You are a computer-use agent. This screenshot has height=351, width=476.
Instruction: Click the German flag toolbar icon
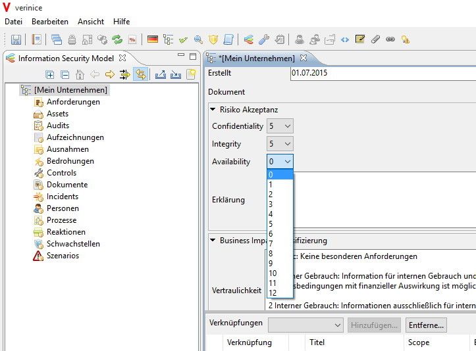[x=153, y=39]
